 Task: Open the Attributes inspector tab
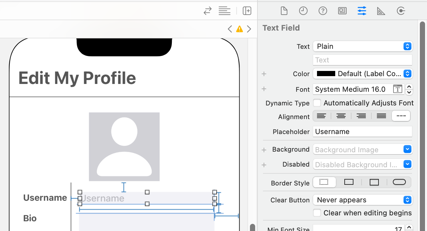click(x=362, y=11)
